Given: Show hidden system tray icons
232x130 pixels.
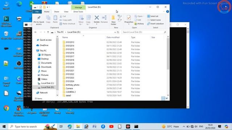Looking at the screenshot, I should click(184, 126).
